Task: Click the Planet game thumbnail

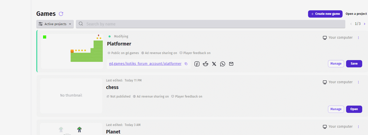Action: [71, 129]
